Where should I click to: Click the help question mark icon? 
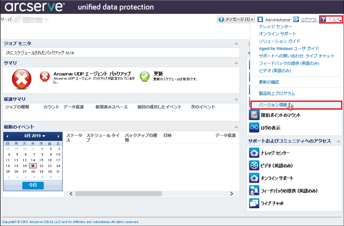323,19
